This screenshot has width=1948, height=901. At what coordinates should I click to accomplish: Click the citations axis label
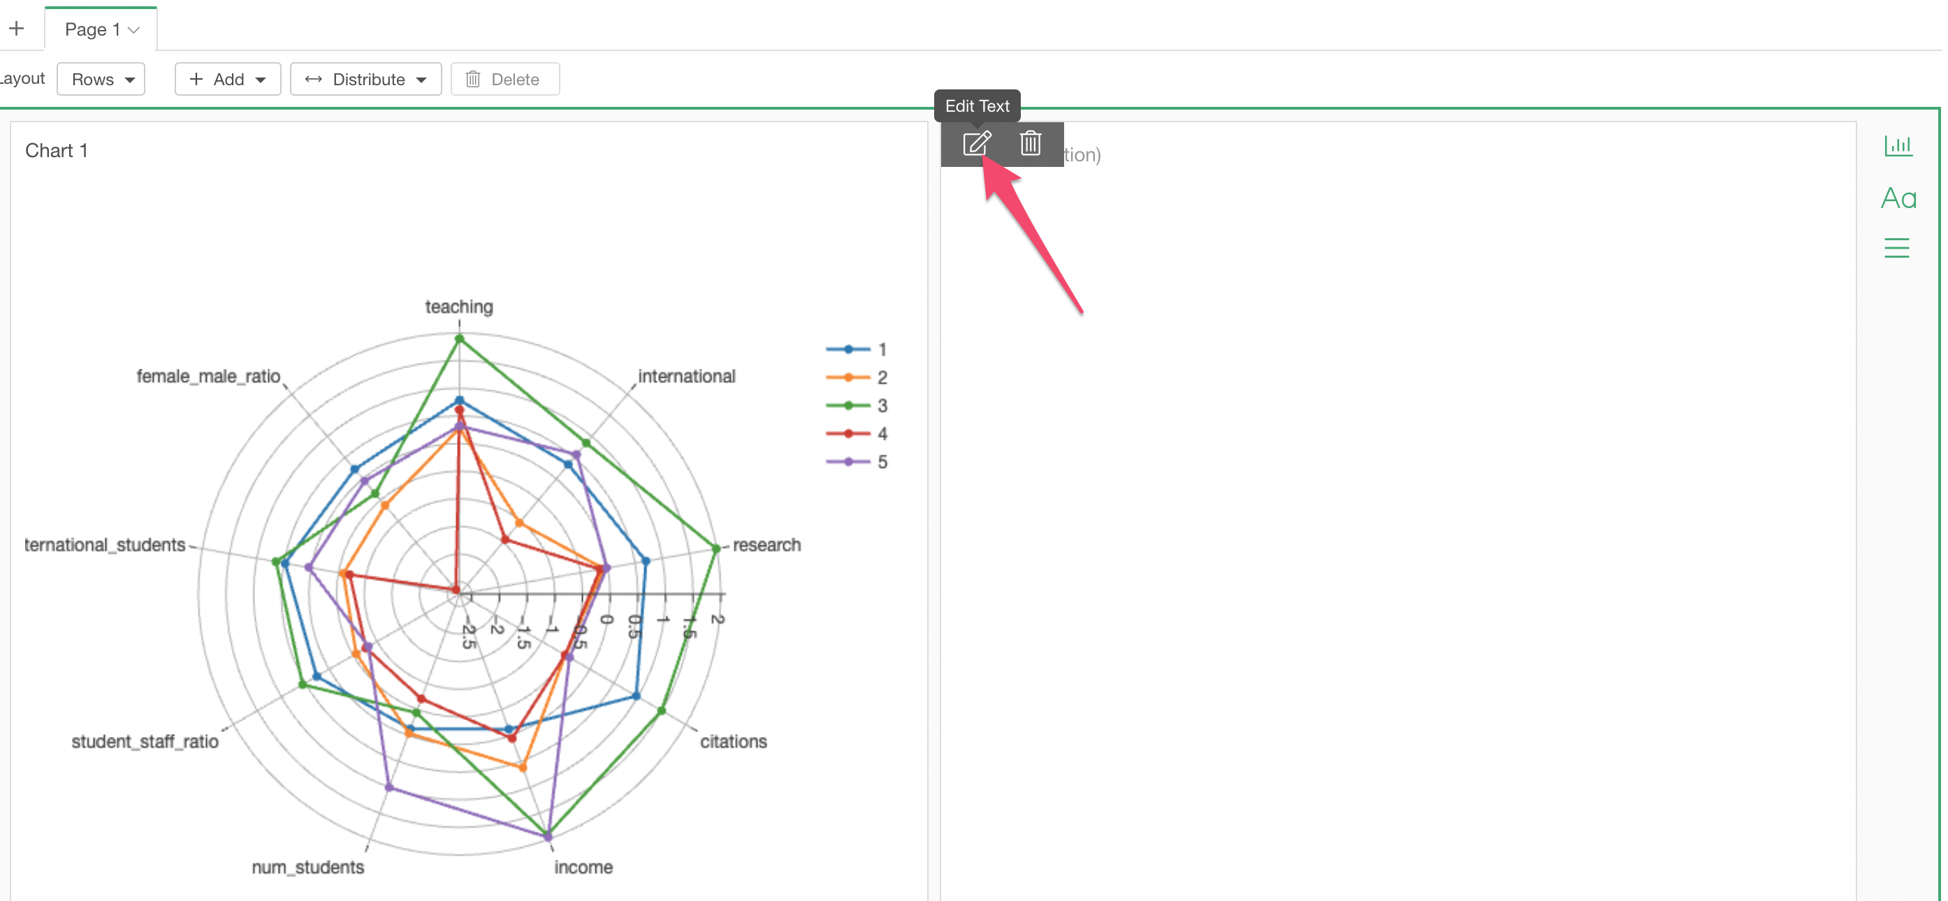(734, 742)
